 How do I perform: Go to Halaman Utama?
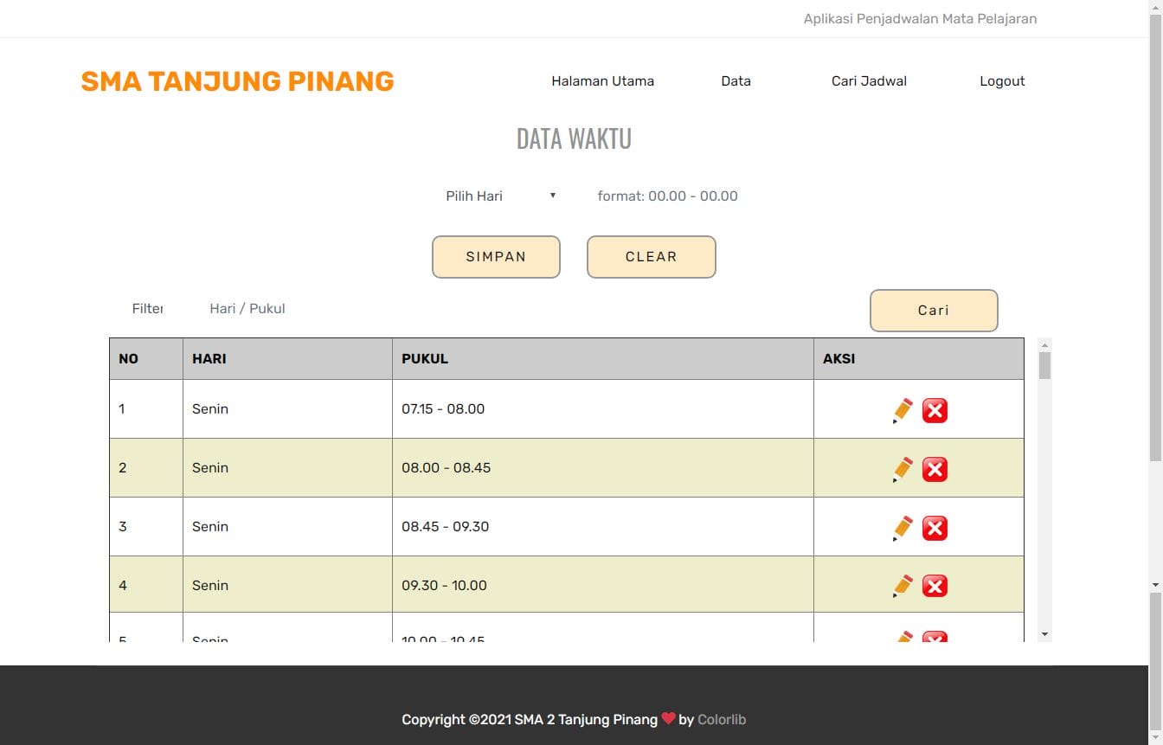[x=602, y=81]
